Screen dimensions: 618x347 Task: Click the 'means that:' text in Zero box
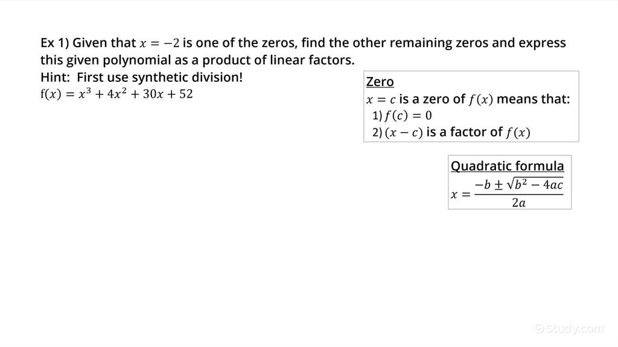[x=534, y=99]
